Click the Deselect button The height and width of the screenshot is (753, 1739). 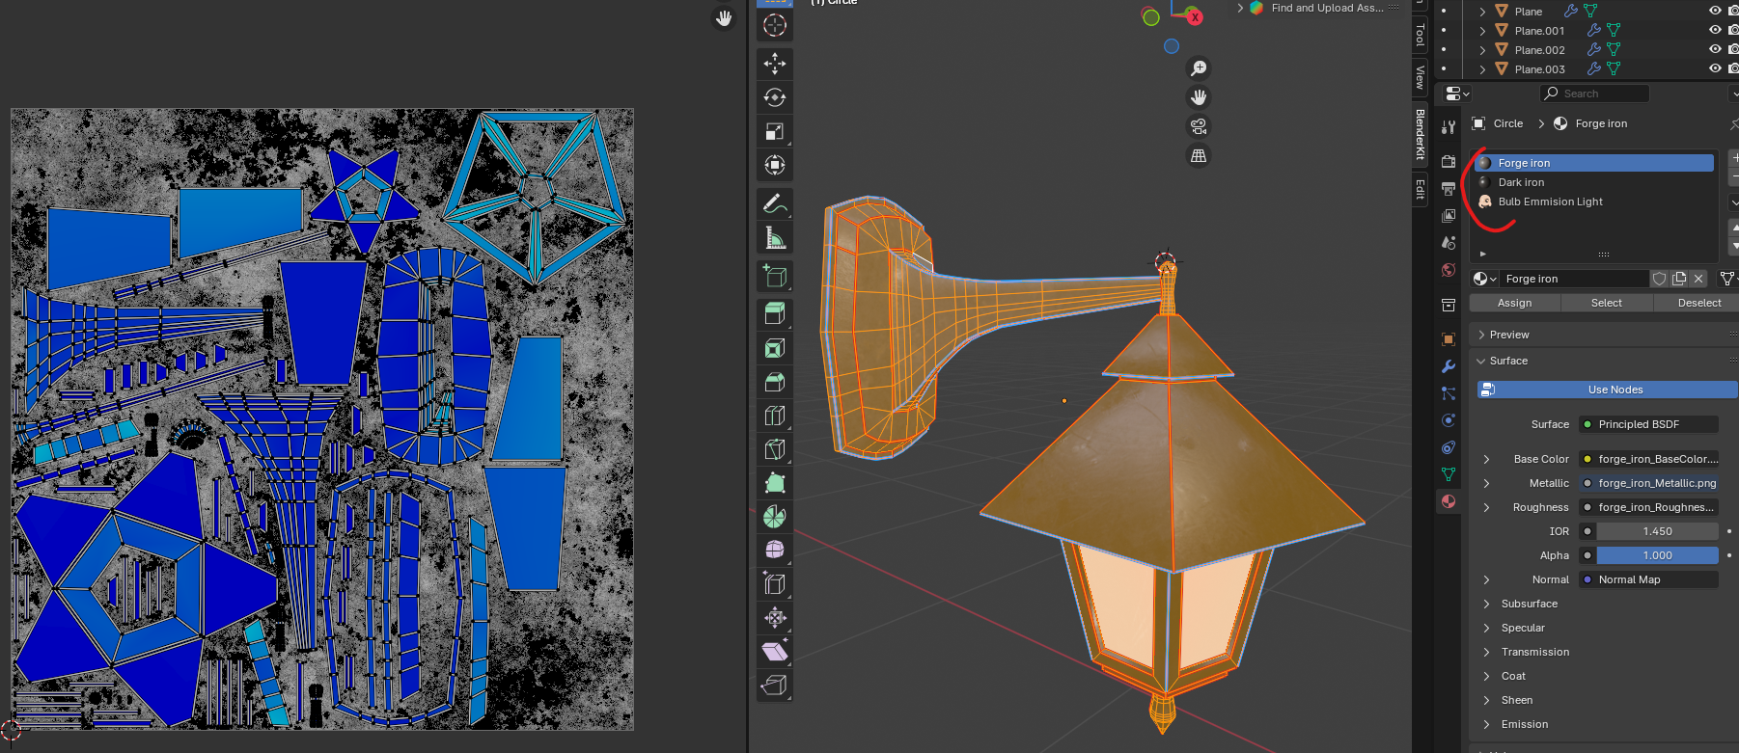point(1698,303)
